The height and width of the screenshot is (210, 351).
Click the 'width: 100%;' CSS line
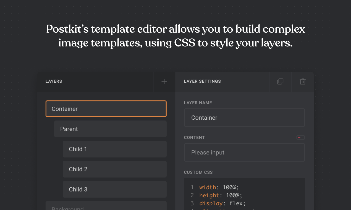pos(219,187)
